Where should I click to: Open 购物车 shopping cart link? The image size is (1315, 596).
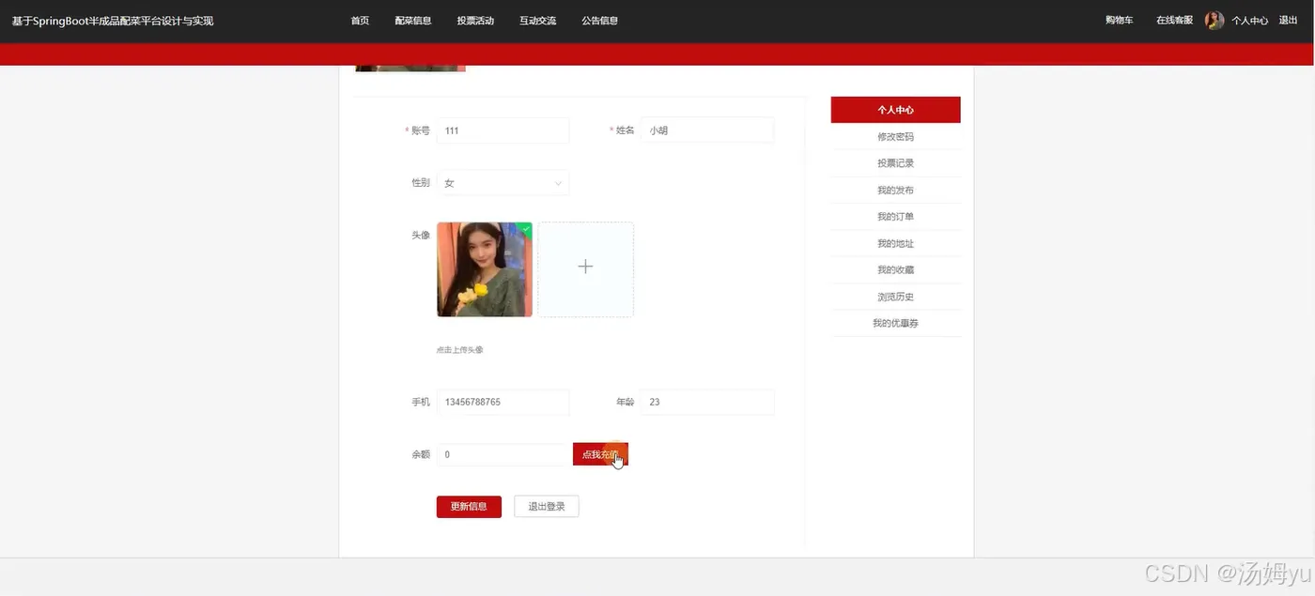coord(1119,20)
